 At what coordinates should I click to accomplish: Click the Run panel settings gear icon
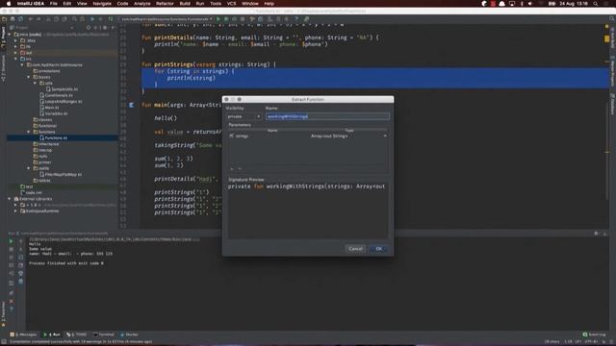(x=597, y=234)
